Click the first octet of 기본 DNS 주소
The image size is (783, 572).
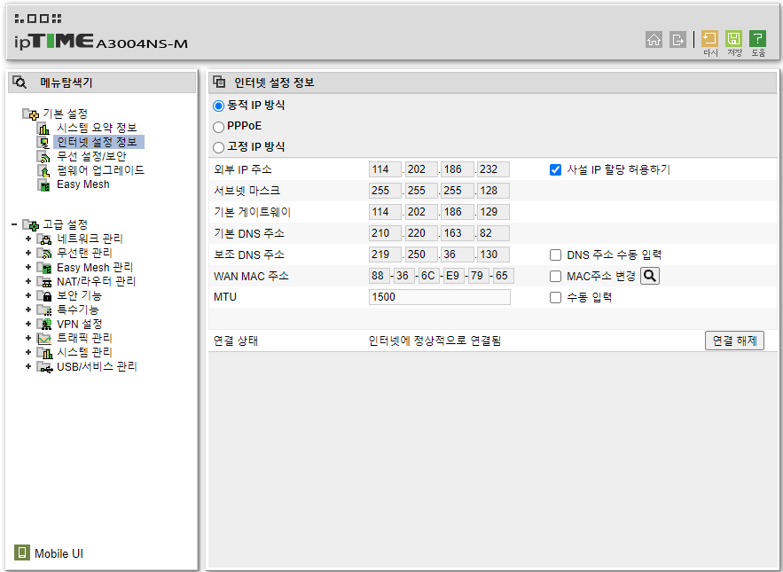[385, 233]
